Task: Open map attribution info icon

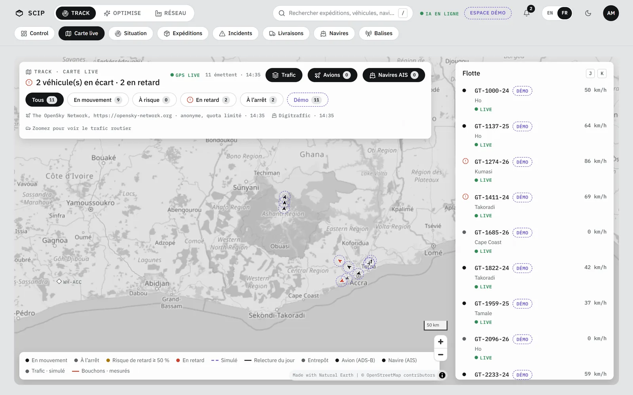Action: tap(442, 375)
